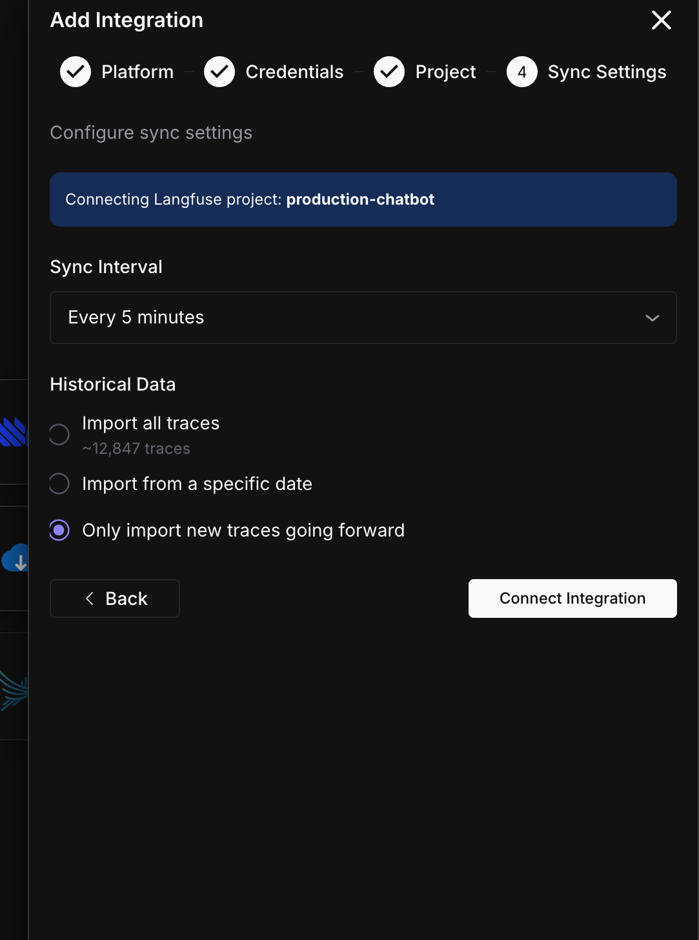Change the Every 5 minutes interval selection
The height and width of the screenshot is (940, 699).
click(363, 318)
